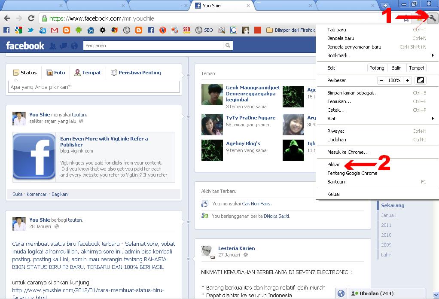The height and width of the screenshot is (299, 439).
Task: Click Suka under the VigLink post
Action: (x=17, y=194)
